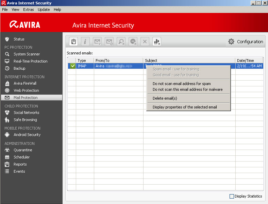Open Configuration link text
268x204 pixels.
click(x=250, y=42)
